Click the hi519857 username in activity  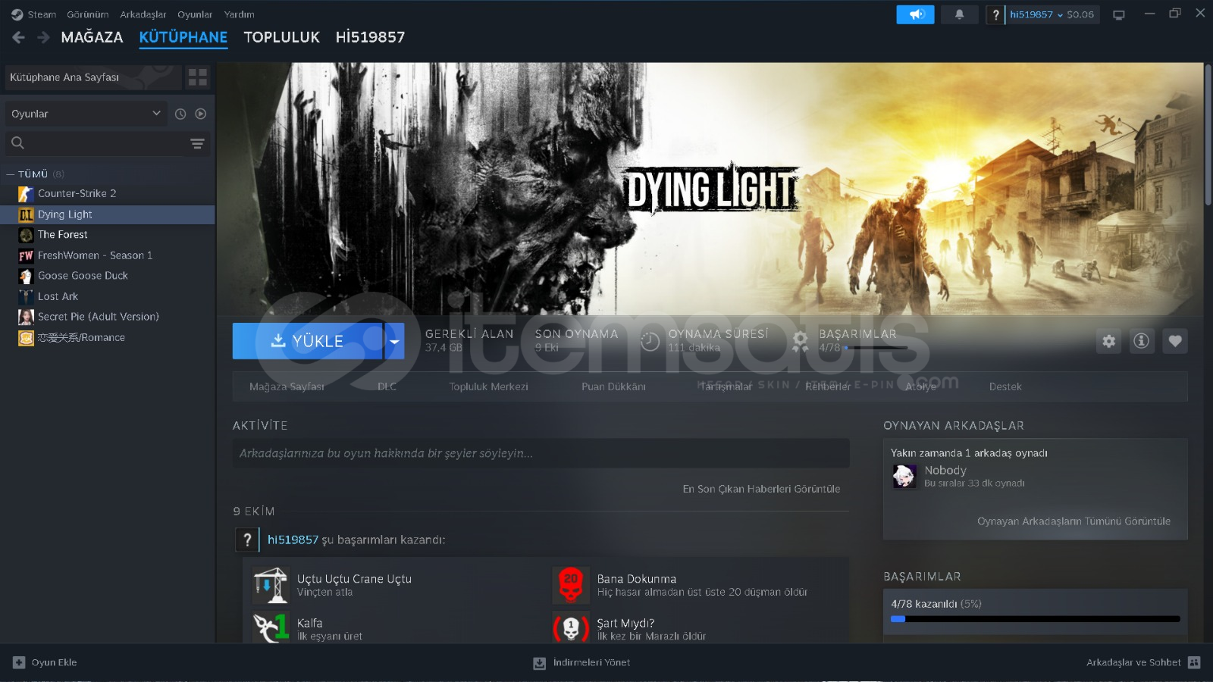point(293,540)
